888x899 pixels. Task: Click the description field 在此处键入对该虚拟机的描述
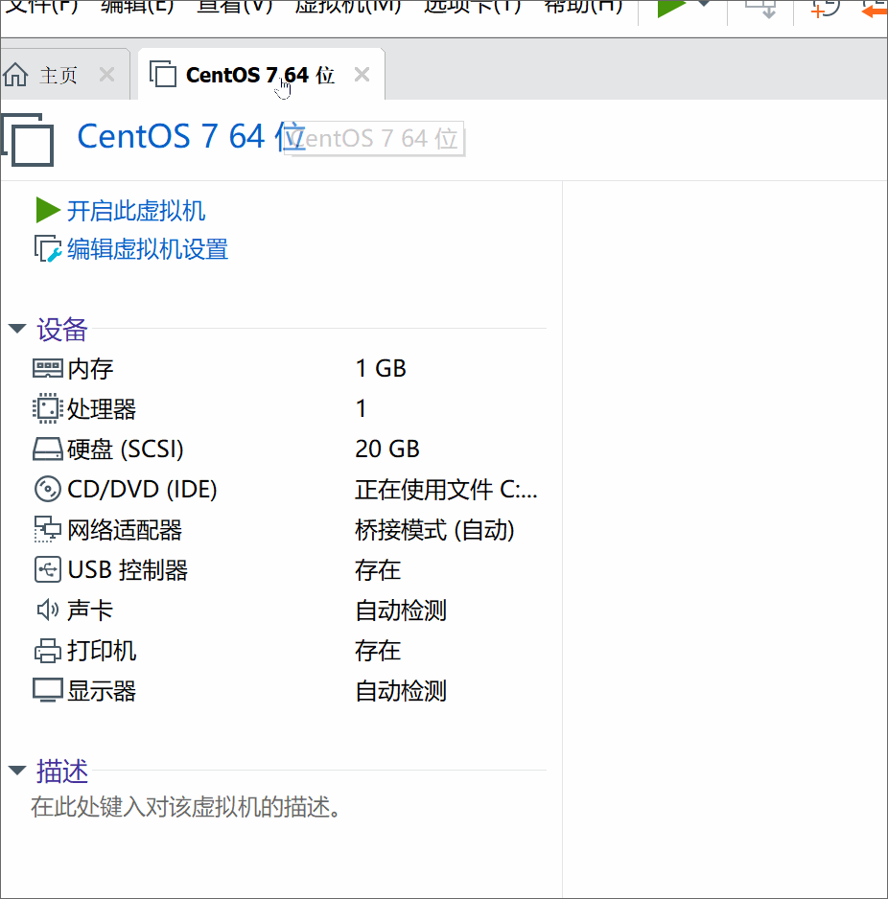click(186, 807)
